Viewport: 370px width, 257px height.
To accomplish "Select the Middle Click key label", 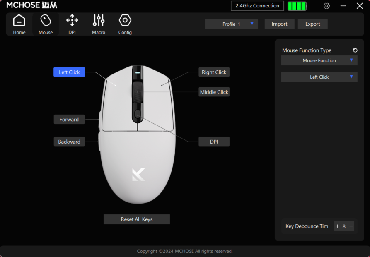I will [x=214, y=92].
